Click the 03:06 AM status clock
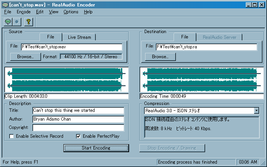This screenshot has height=167, width=267. 248,162
